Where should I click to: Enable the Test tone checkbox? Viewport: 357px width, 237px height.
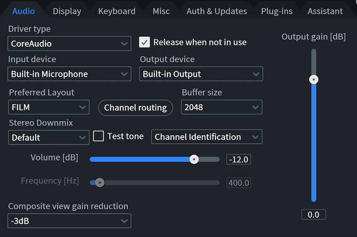coord(98,136)
